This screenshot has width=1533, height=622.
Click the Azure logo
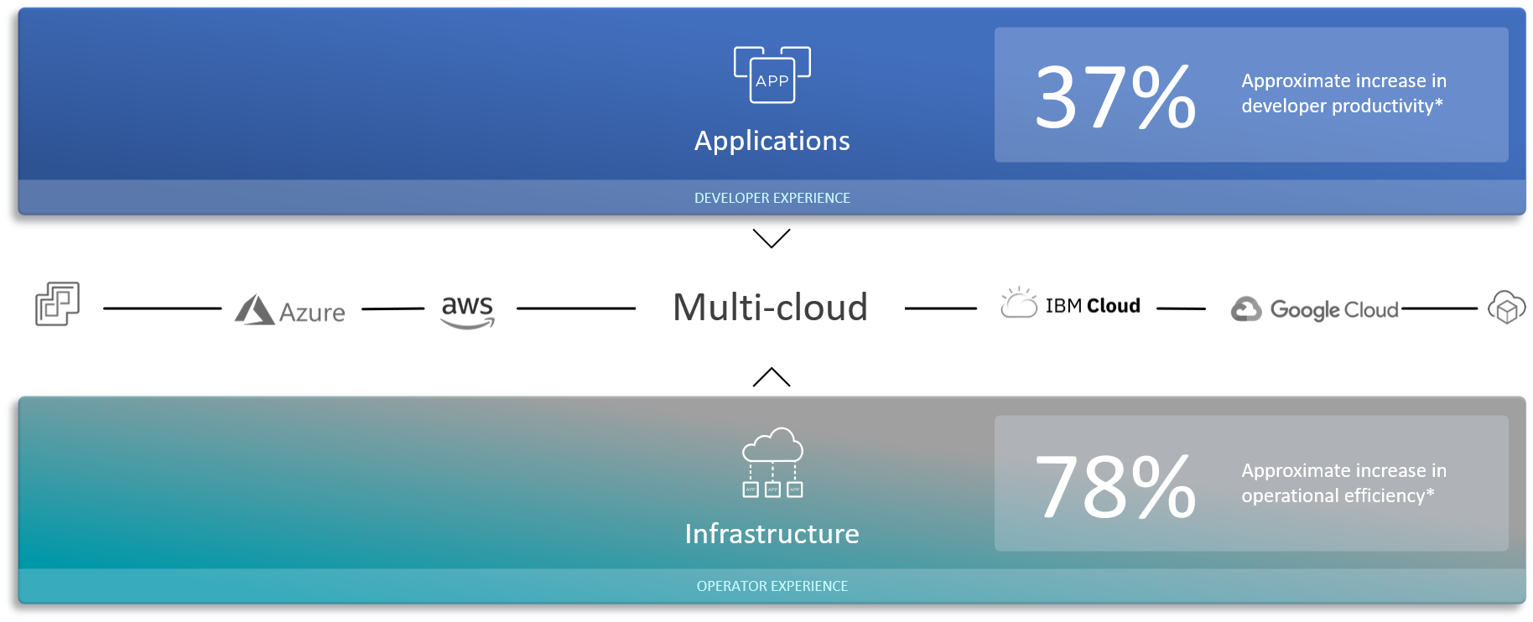290,310
